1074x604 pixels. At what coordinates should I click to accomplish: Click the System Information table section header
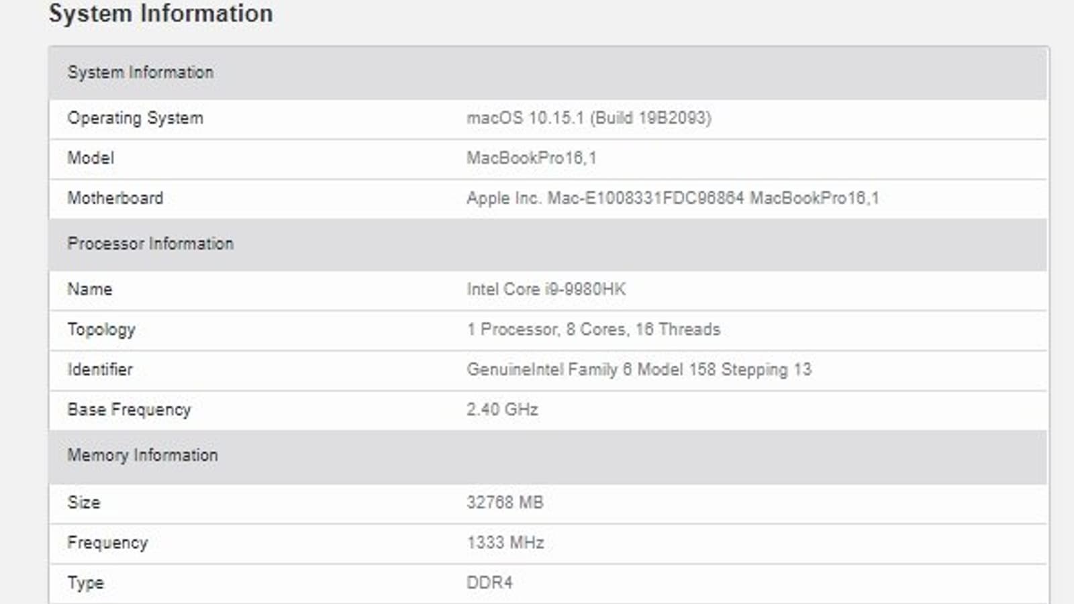(x=140, y=72)
